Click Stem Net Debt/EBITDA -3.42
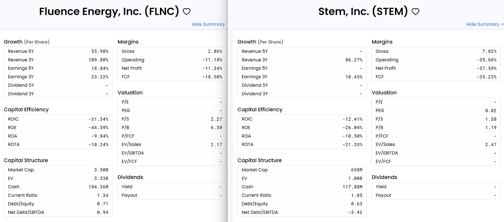 [x=355, y=212]
